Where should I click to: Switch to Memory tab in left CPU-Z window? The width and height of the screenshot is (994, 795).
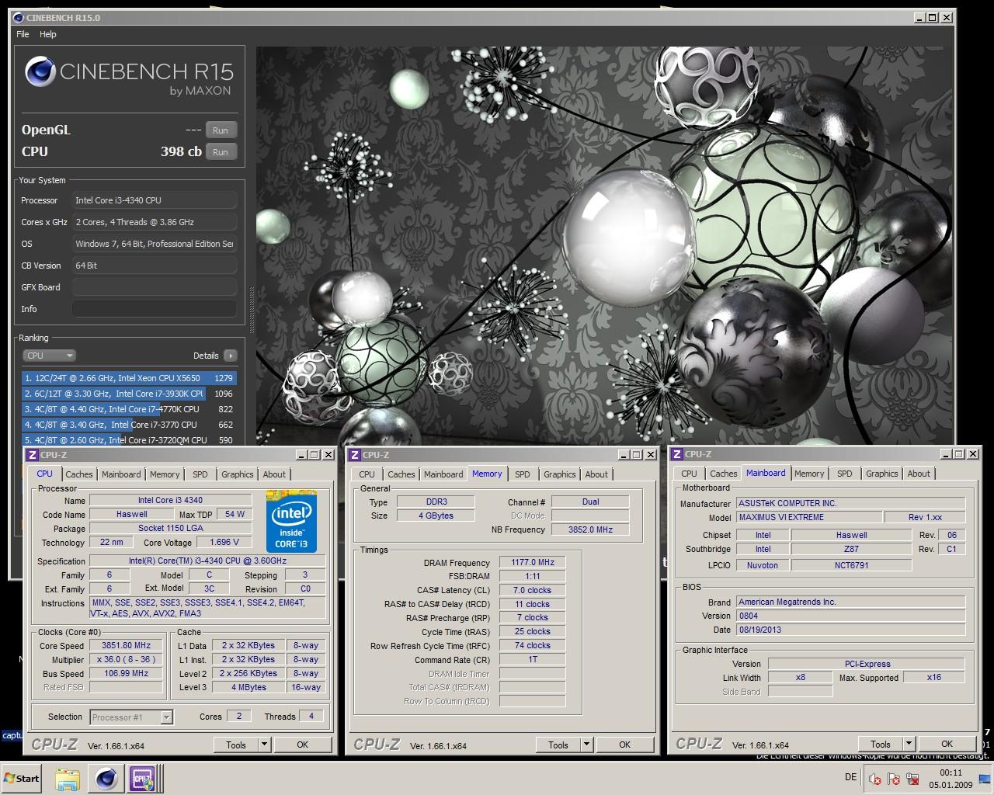(x=165, y=474)
